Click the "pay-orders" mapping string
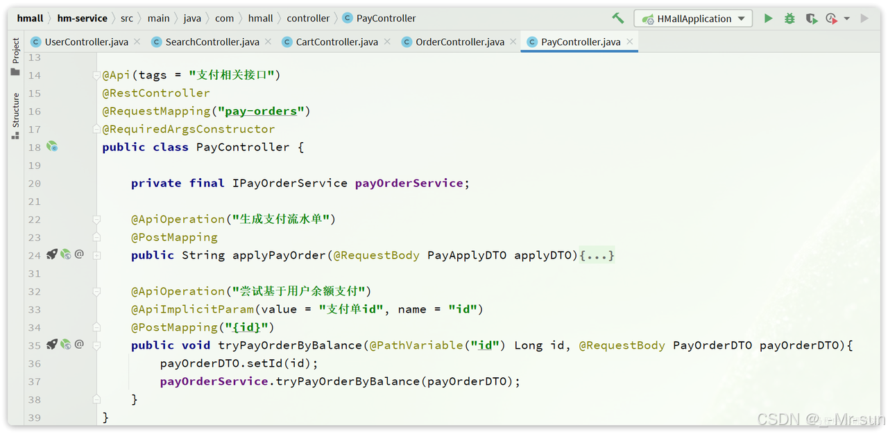Screen dimensions: 888x434 point(261,111)
